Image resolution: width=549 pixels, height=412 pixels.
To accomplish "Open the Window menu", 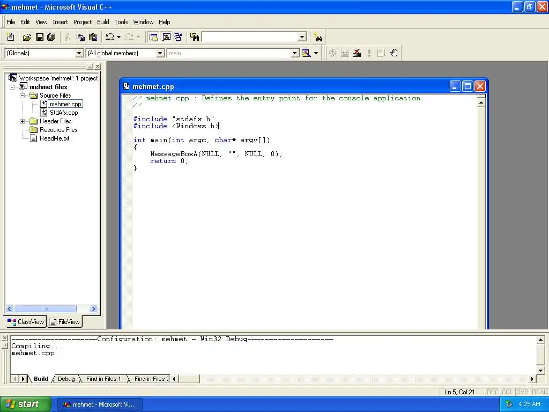I will (143, 22).
